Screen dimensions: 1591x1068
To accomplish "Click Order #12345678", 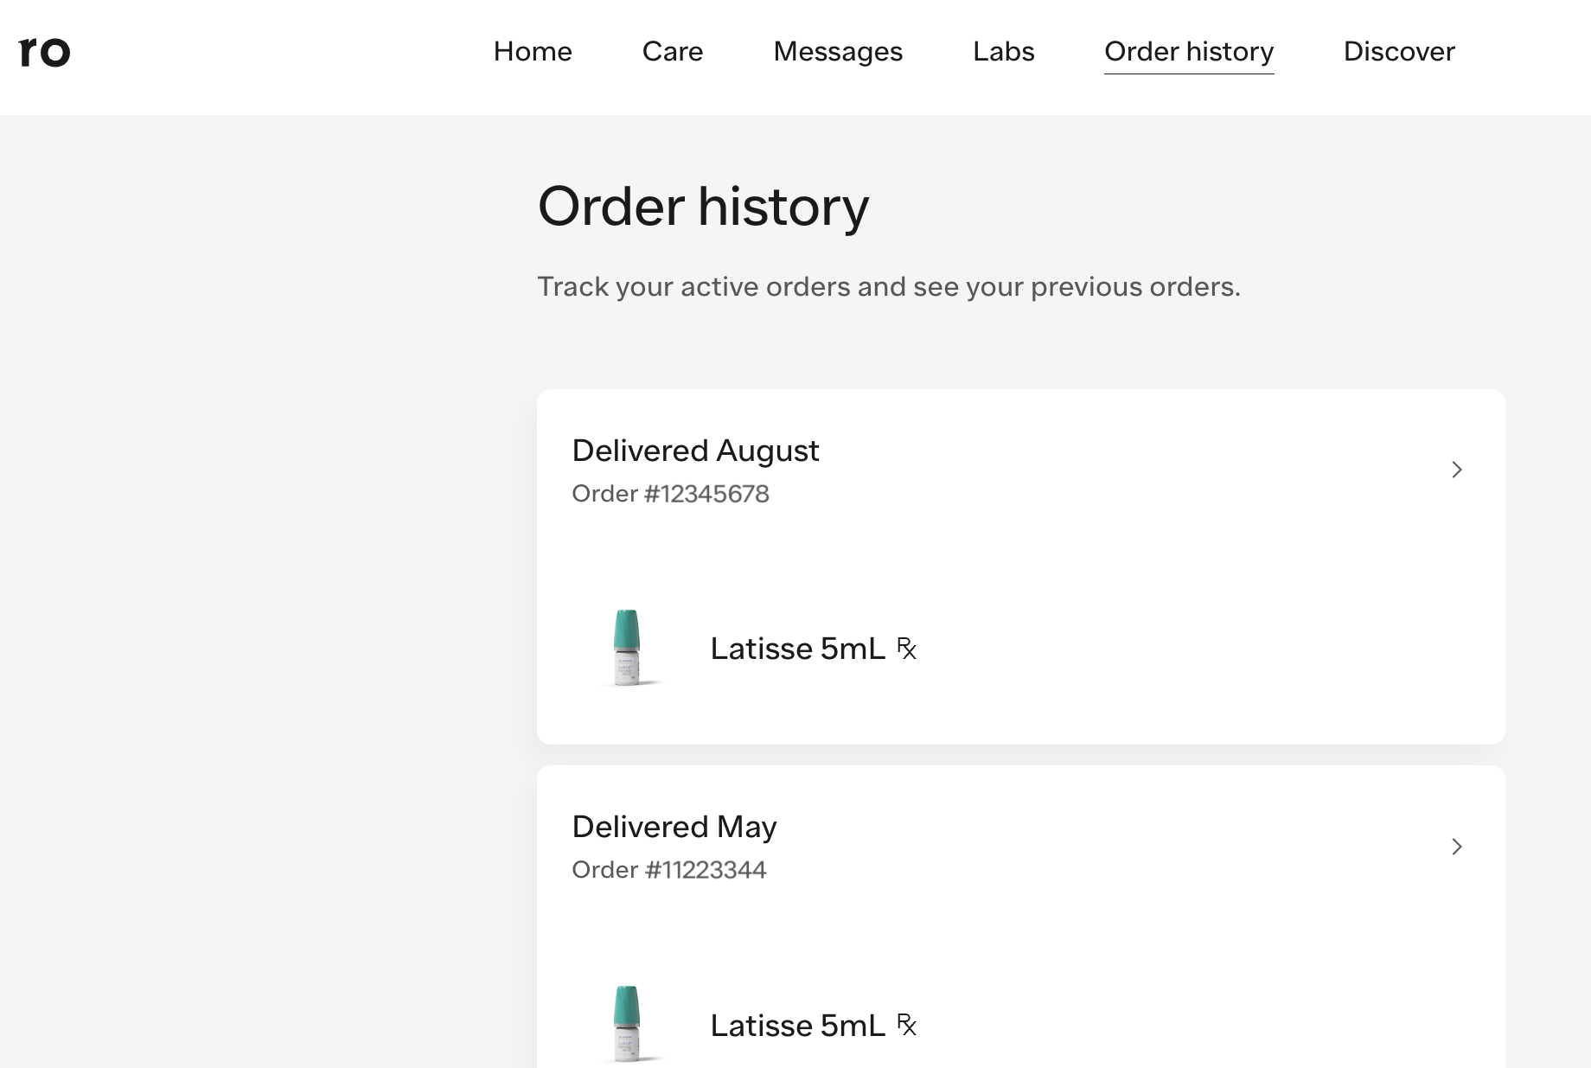I will click(670, 494).
